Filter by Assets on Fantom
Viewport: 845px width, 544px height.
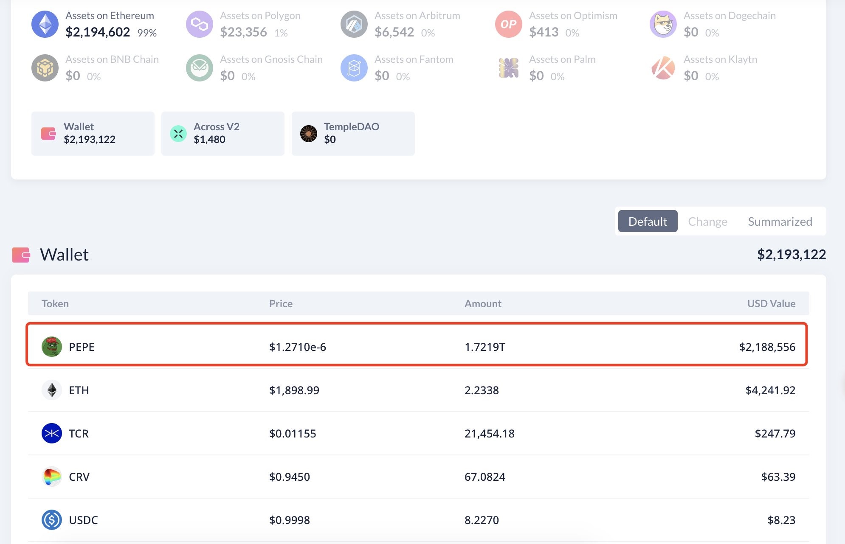coord(397,68)
